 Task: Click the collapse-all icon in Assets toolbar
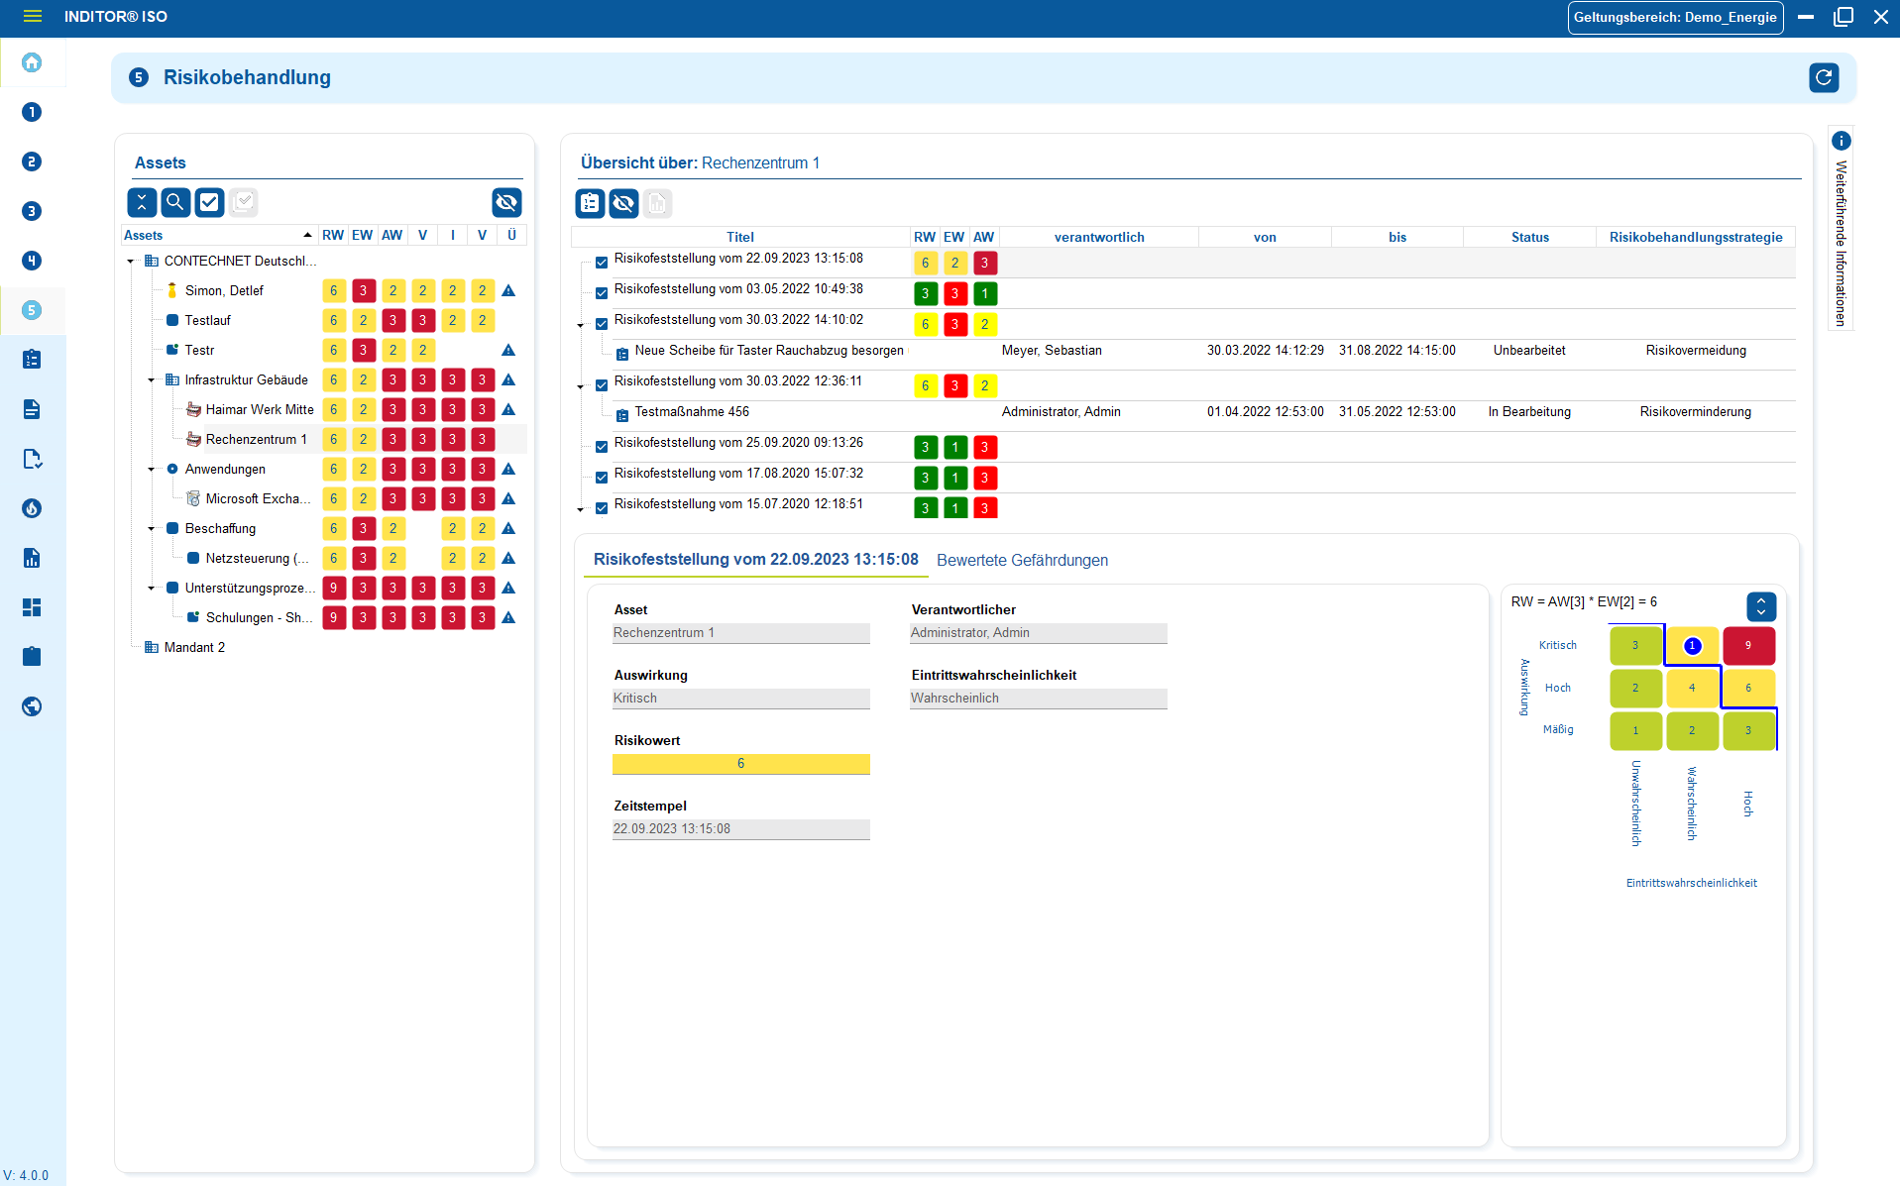pyautogui.click(x=142, y=203)
